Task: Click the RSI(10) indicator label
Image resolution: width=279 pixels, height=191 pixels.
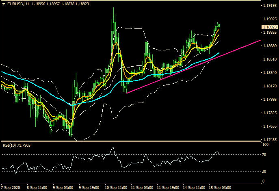Action: [16, 145]
